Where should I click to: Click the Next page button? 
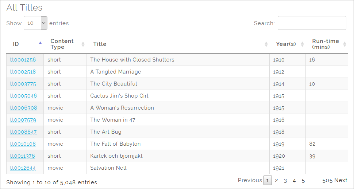point(341,180)
